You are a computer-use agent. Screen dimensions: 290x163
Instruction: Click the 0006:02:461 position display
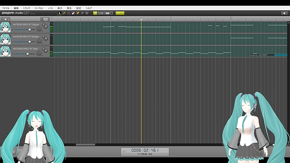[x=145, y=150]
